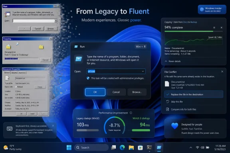Screen dimensions: 230x153
Task: Show hidden icons via taskbar tray chevron
Action: (x=191, y=147)
